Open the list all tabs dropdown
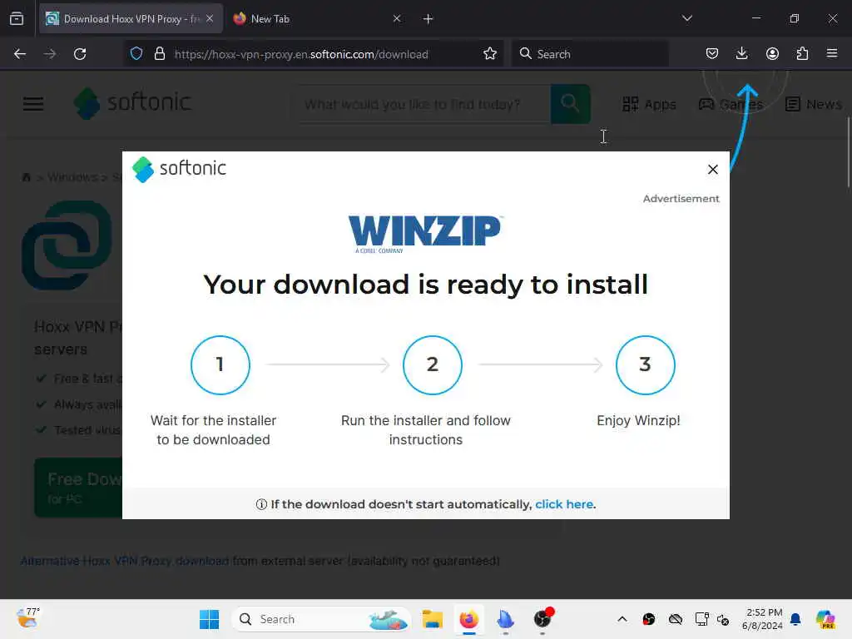Image resolution: width=852 pixels, height=639 pixels. (x=686, y=18)
